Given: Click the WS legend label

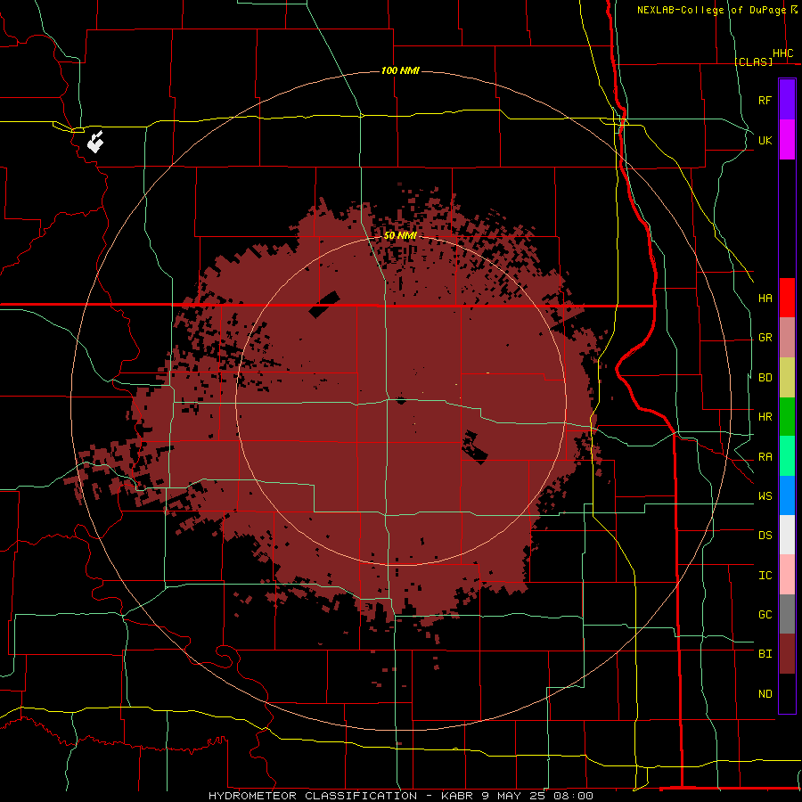Looking at the screenshot, I should tap(765, 496).
